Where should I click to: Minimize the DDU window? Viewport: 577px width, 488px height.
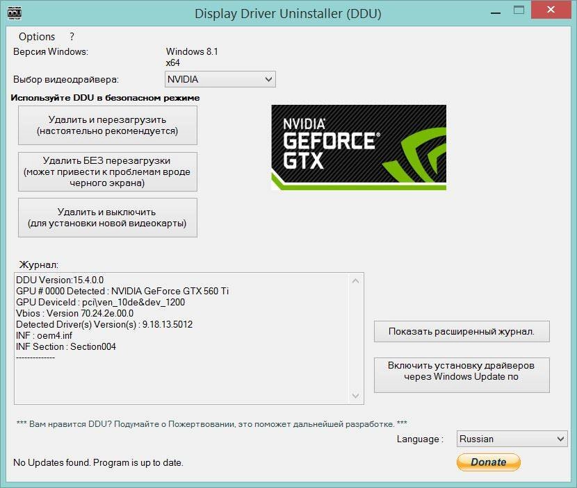tap(496, 13)
